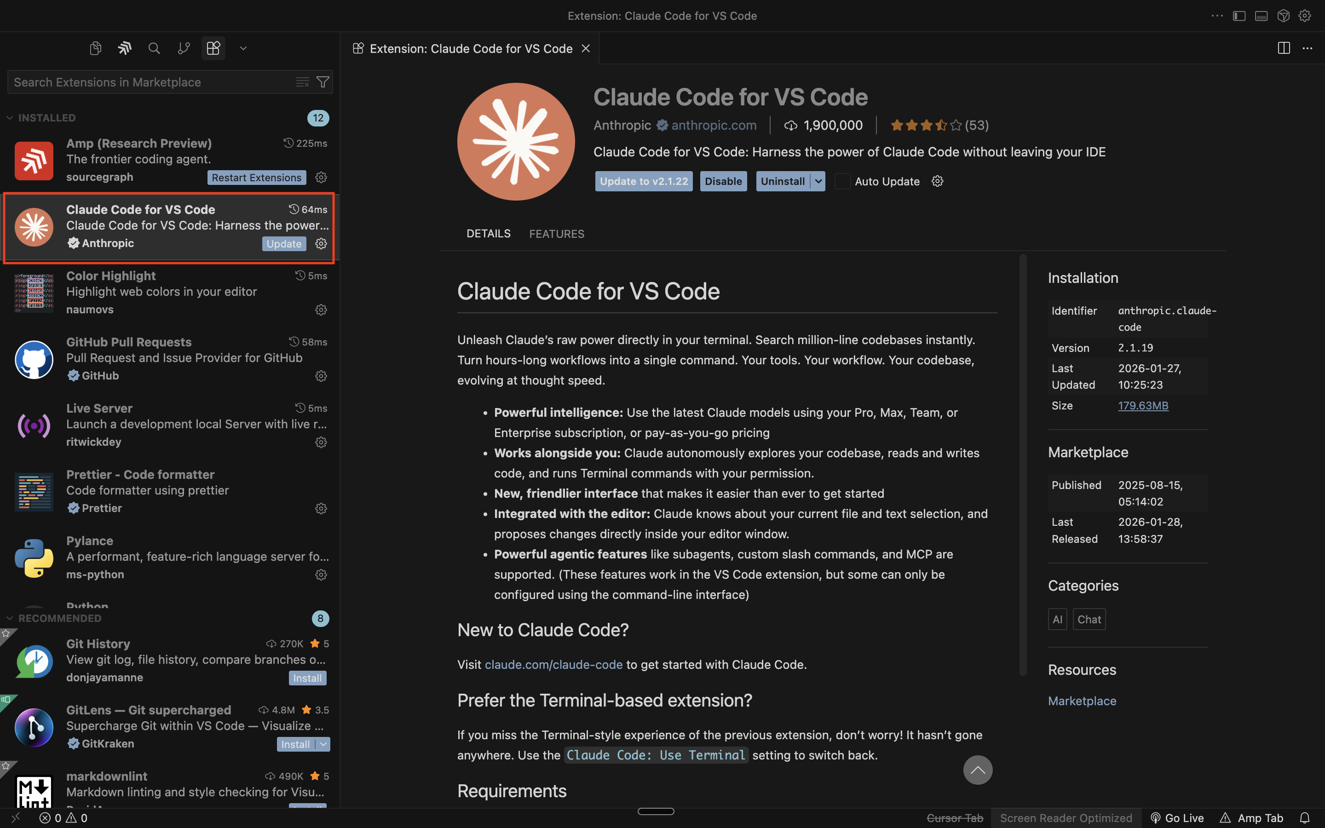Screen dimensions: 1325x828
Task: Collapse the RECOMMENDED section
Action: (10, 618)
